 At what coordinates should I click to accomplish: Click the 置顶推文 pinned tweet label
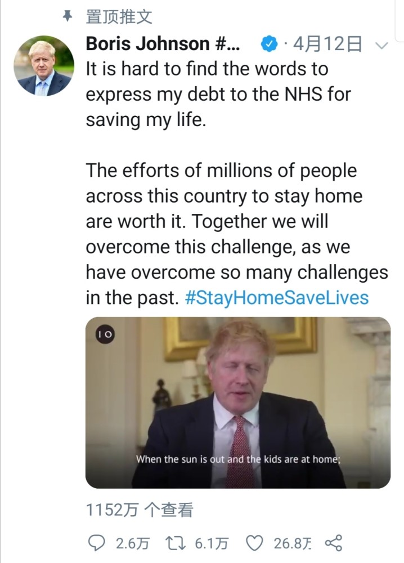(119, 17)
